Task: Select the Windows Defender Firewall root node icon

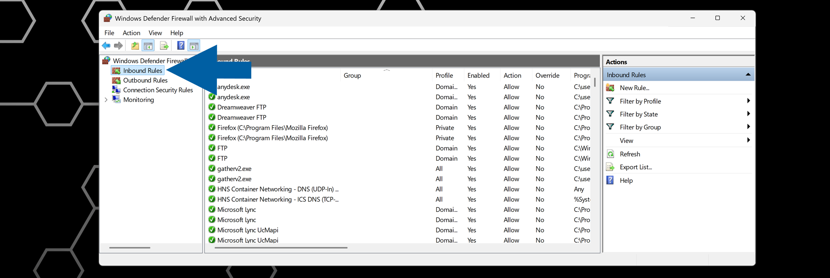Action: (x=106, y=60)
